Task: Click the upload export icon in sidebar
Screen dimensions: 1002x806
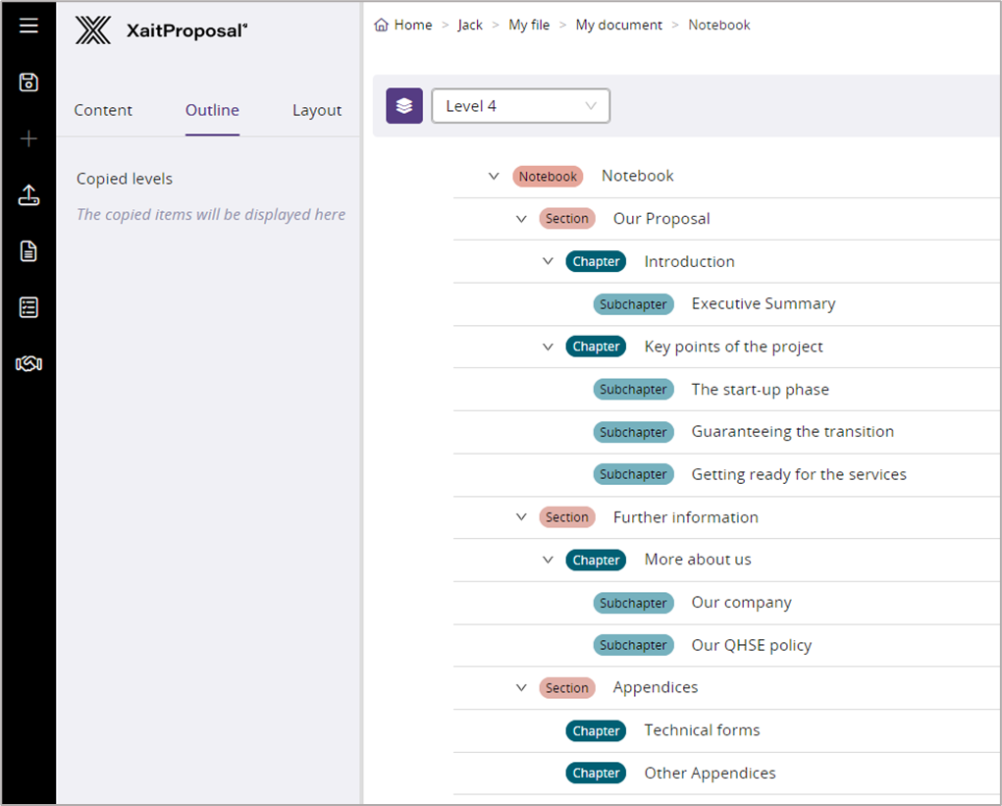Action: [28, 195]
